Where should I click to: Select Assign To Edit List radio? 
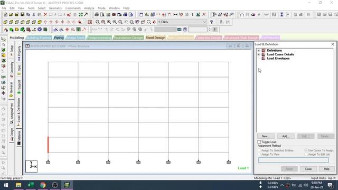(x=306, y=155)
